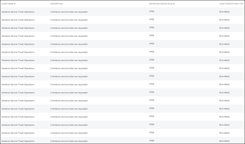Screen dimensions: 245x144
Task: Open the first Kerberos Service Ticket Operations event
Action: [18, 12]
